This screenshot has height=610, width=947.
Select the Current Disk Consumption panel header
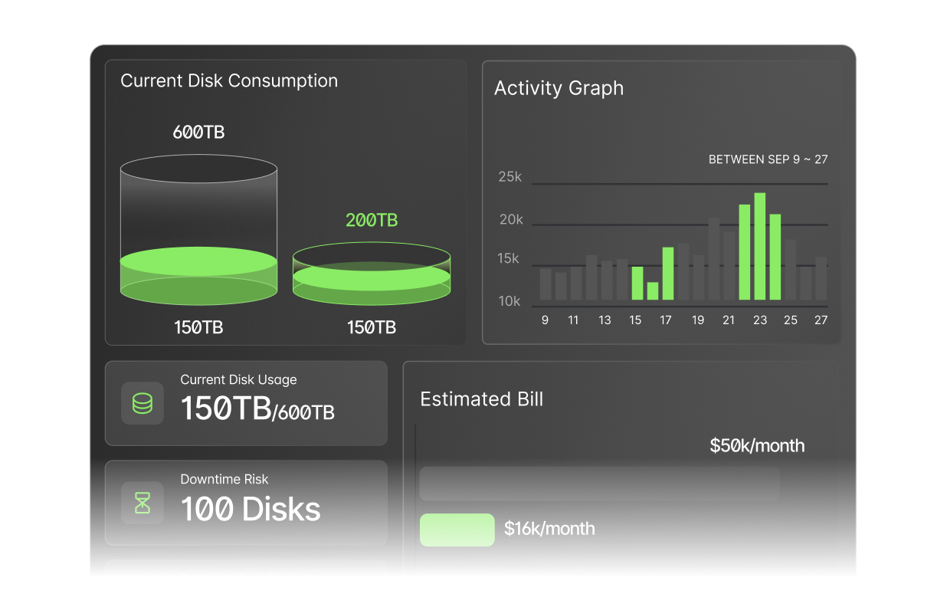pyautogui.click(x=228, y=80)
